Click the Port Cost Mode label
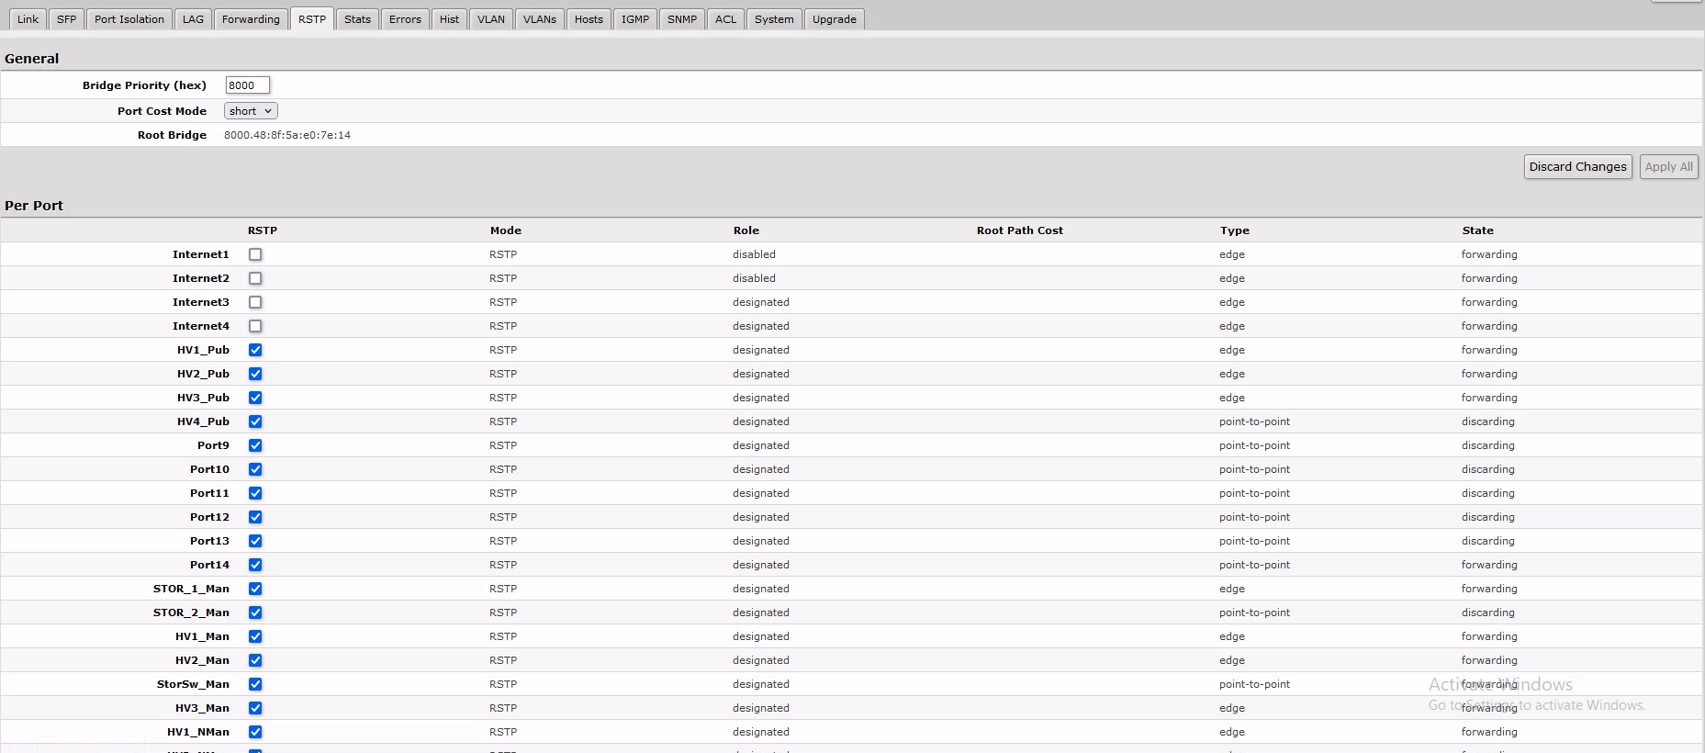The height and width of the screenshot is (753, 1705). point(162,111)
